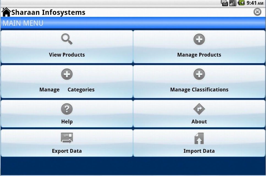Open the Help label
This screenshot has height=176, width=266.
67,122
